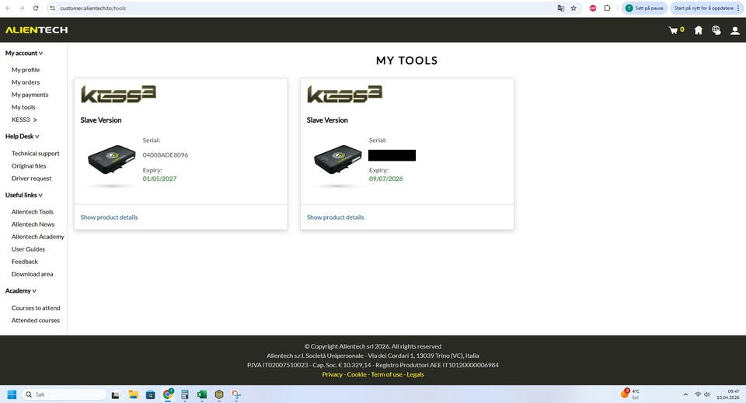Click the Windows taskbar search box

64,394
